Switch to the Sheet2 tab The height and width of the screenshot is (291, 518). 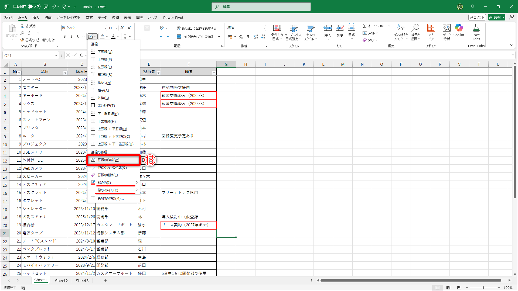(x=61, y=280)
